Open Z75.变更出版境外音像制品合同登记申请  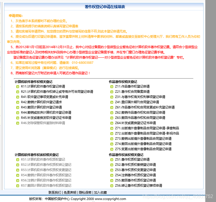(143, 149)
